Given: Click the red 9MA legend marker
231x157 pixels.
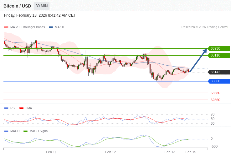Looking at the screenshot, I should pyautogui.click(x=21, y=108).
